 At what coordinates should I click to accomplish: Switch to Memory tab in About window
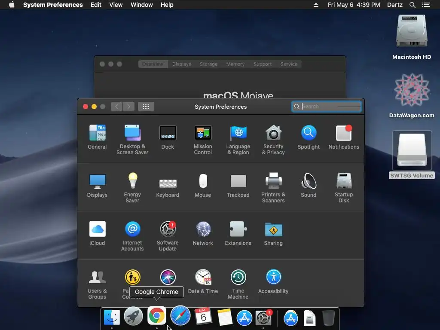pyautogui.click(x=235, y=64)
